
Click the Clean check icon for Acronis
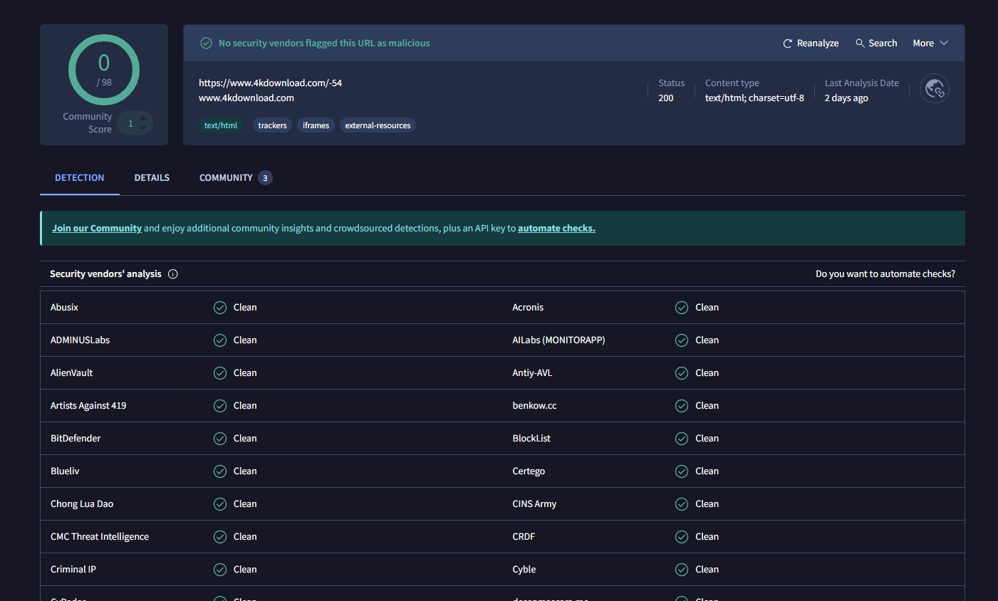[682, 308]
